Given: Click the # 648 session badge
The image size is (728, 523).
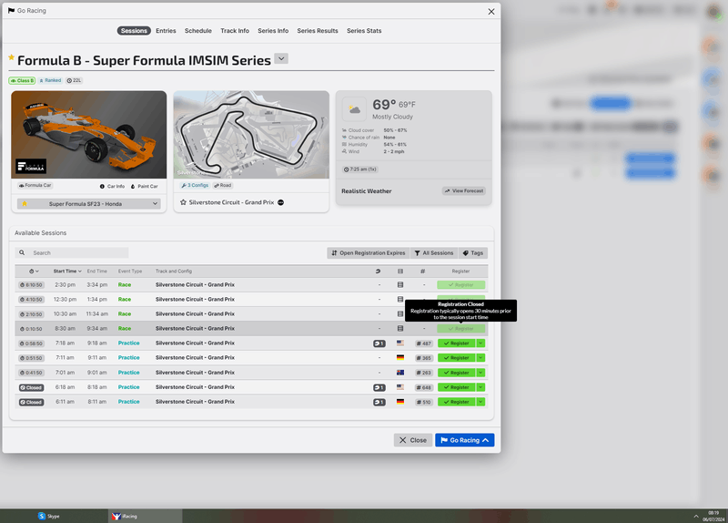Looking at the screenshot, I should (423, 387).
